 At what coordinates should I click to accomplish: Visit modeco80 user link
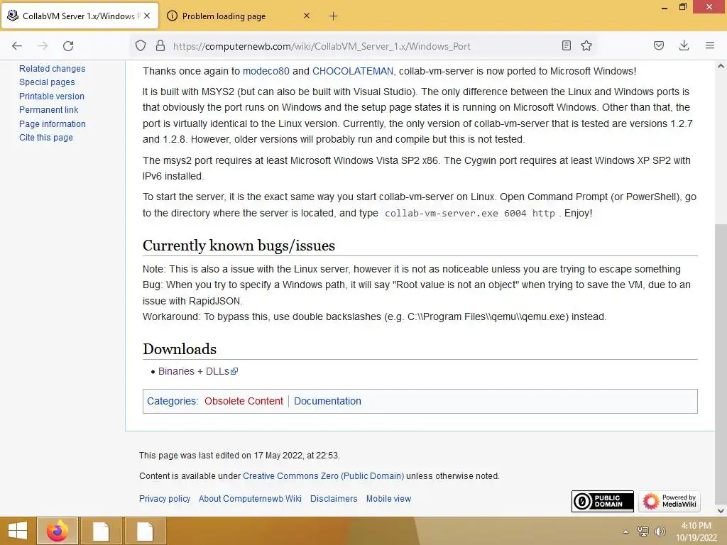(x=266, y=71)
